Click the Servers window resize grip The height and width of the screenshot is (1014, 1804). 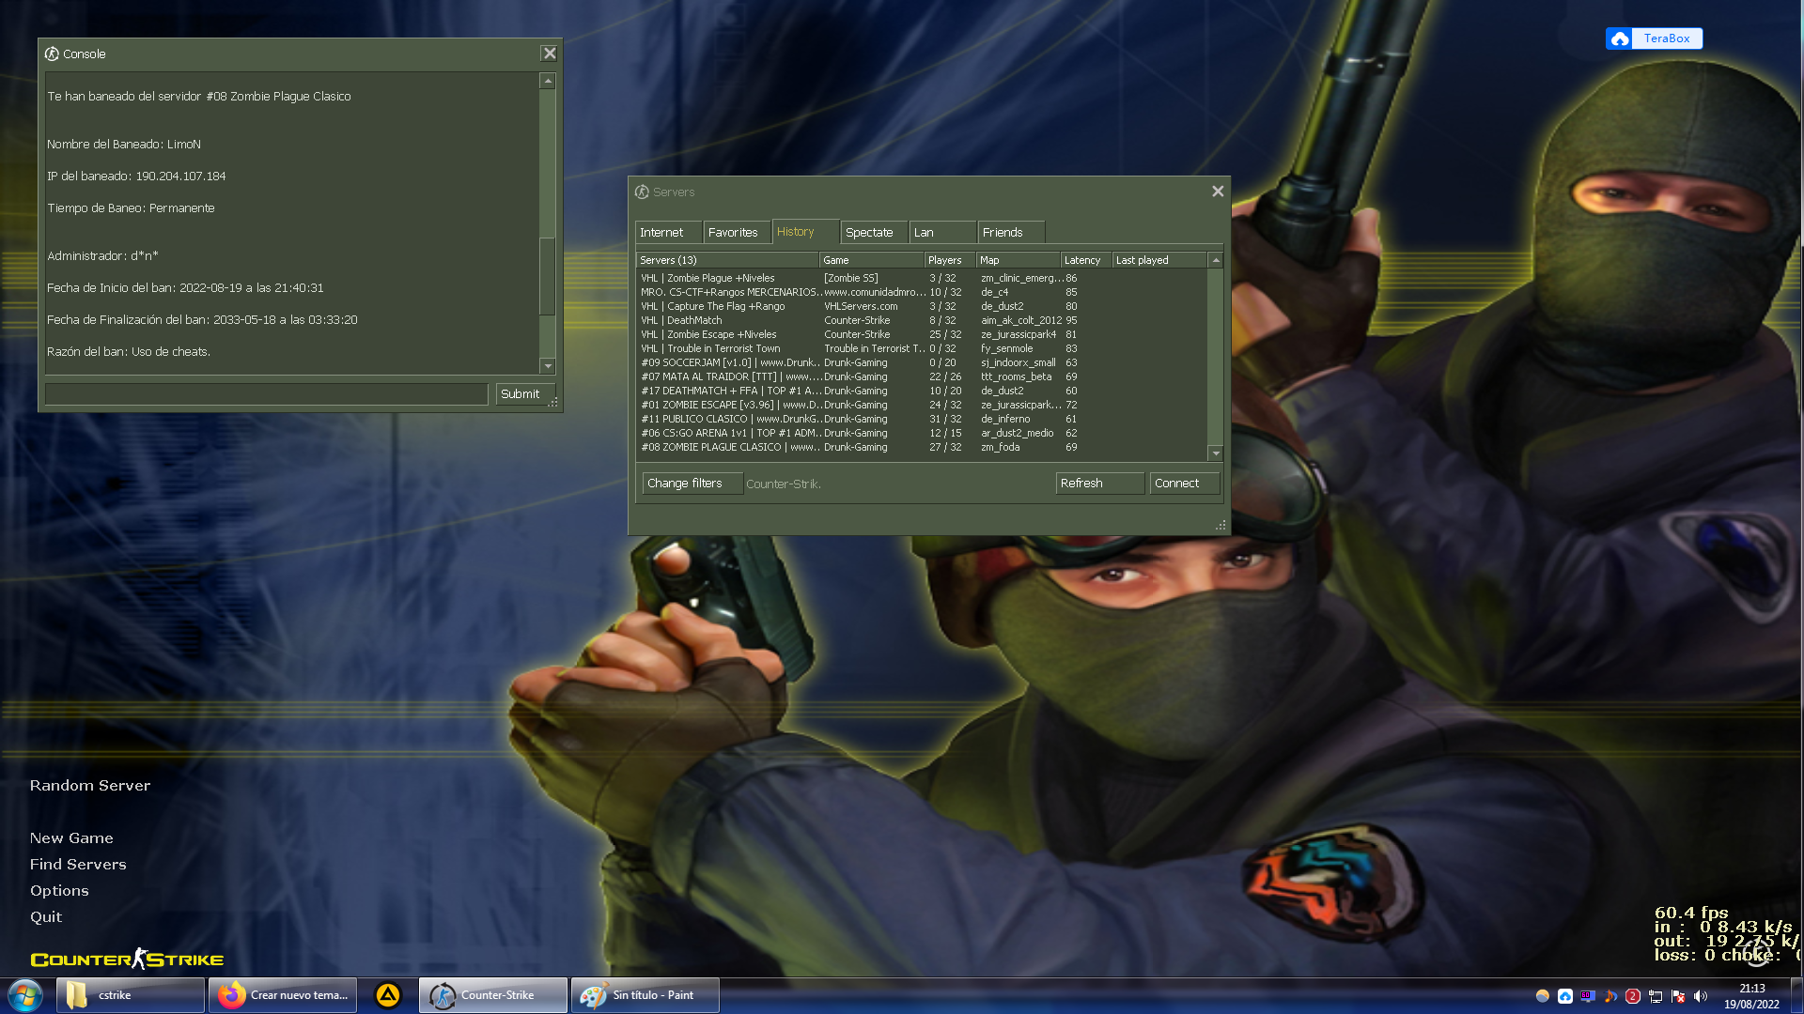[1221, 526]
